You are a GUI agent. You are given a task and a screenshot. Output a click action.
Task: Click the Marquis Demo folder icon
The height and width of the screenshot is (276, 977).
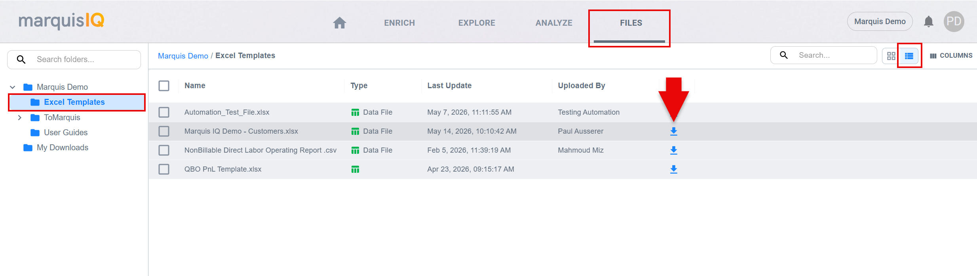pyautogui.click(x=28, y=87)
